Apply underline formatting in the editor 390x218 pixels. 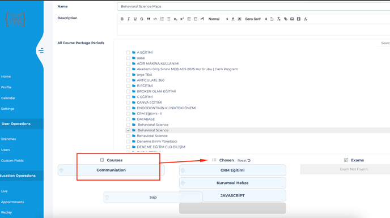(x=135, y=19)
